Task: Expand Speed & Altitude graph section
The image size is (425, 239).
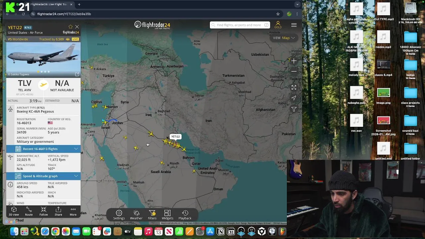Action: (43, 176)
